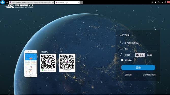Click the 验证码 captcha input field

coord(129,55)
